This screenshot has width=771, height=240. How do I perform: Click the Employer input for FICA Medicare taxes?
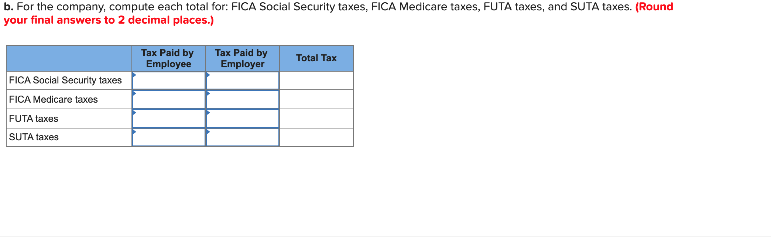(243, 99)
